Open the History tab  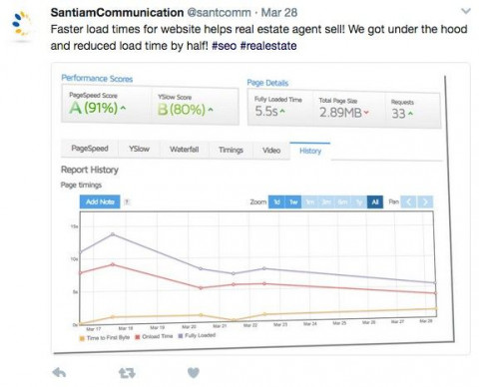point(310,151)
